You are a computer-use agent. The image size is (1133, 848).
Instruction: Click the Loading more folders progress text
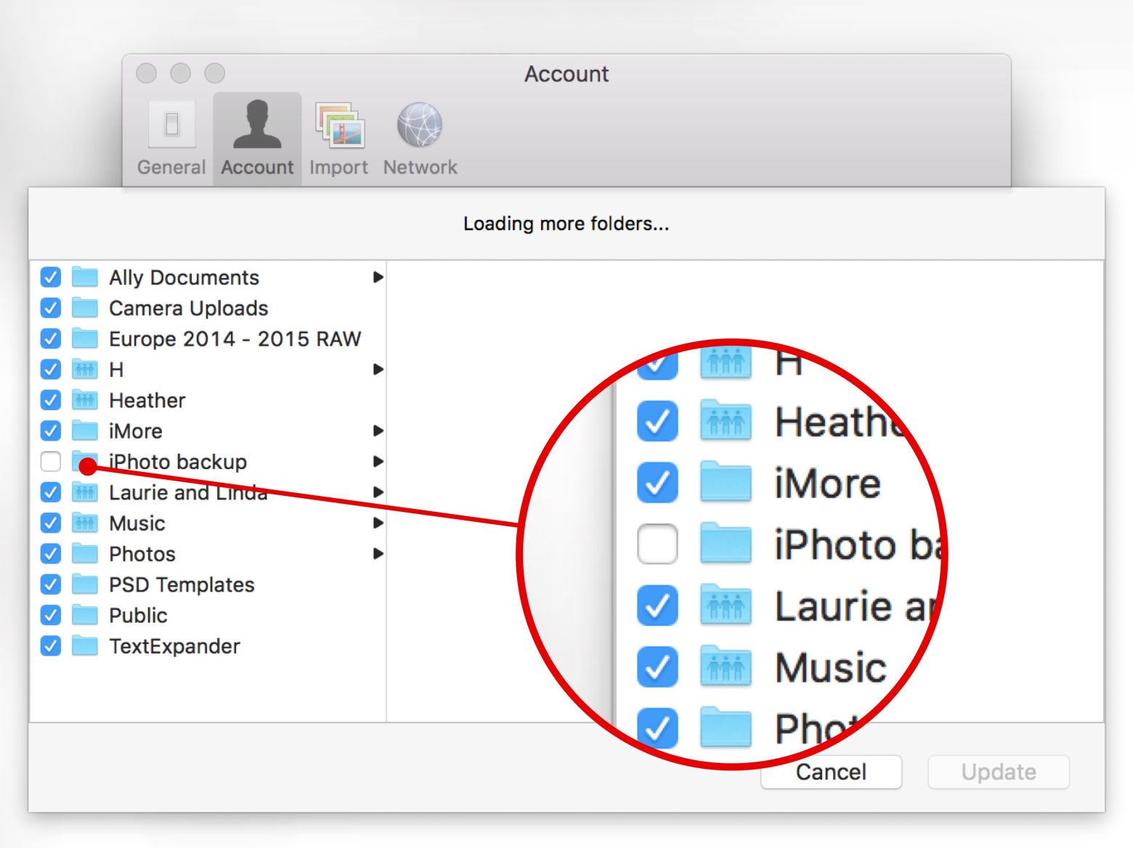(x=566, y=223)
